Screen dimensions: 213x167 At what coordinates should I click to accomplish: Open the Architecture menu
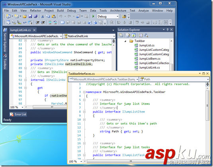118,11
